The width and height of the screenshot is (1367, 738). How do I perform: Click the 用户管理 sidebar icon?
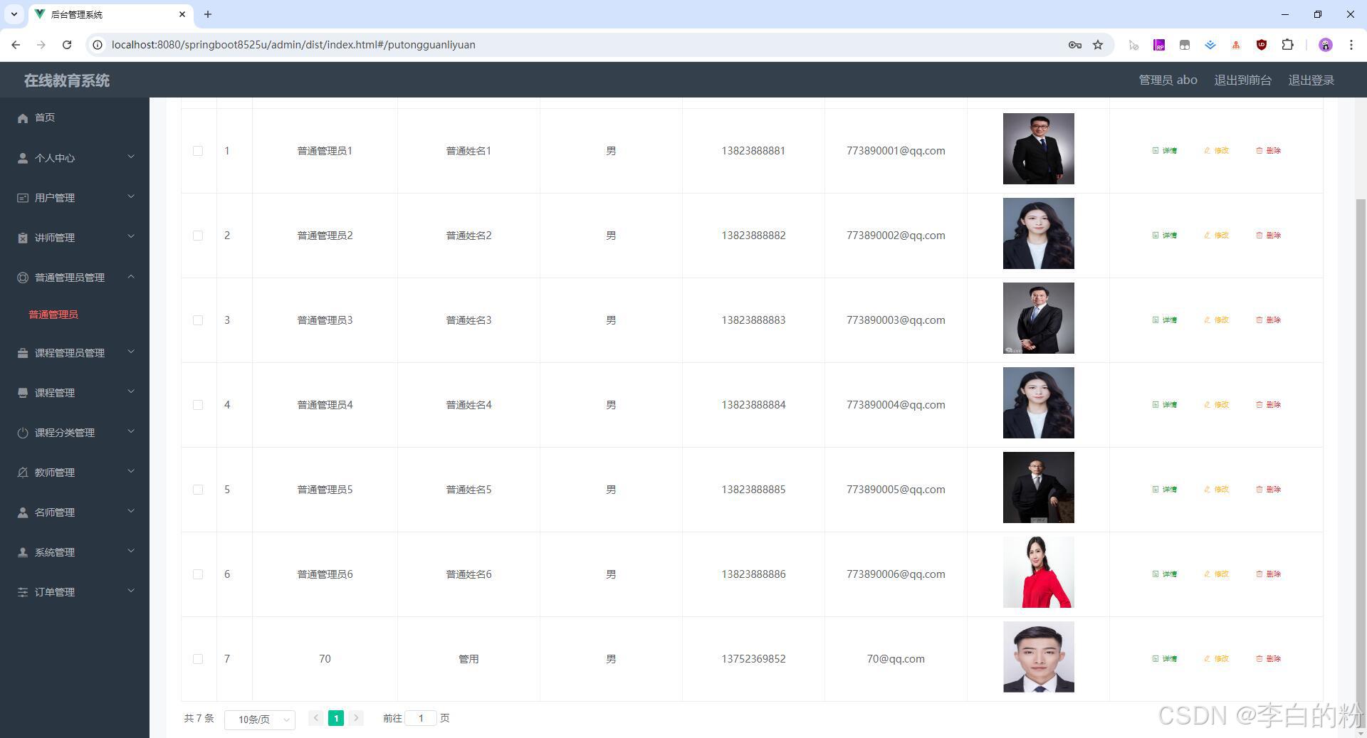(23, 198)
